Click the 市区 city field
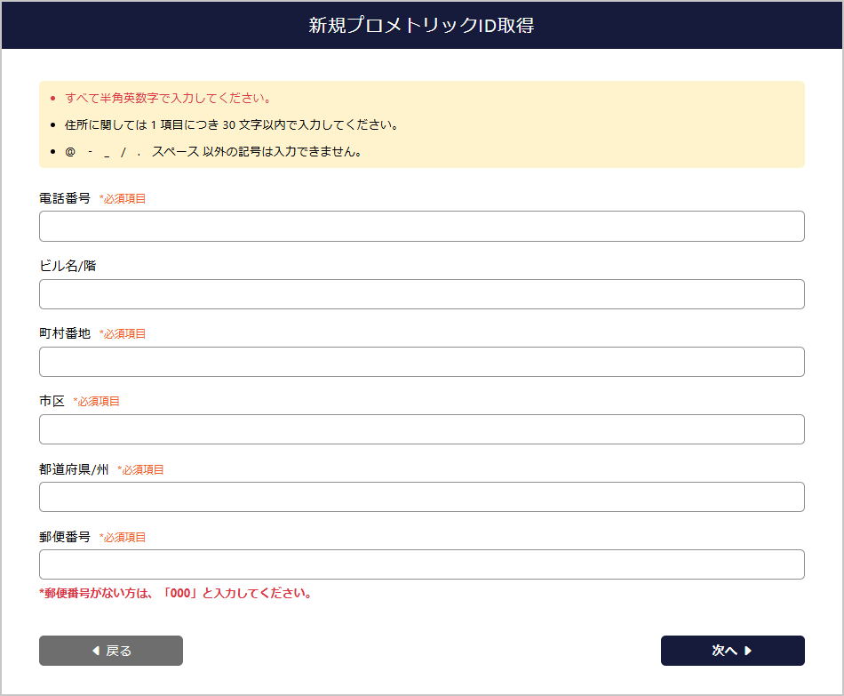The height and width of the screenshot is (696, 844). (x=420, y=428)
